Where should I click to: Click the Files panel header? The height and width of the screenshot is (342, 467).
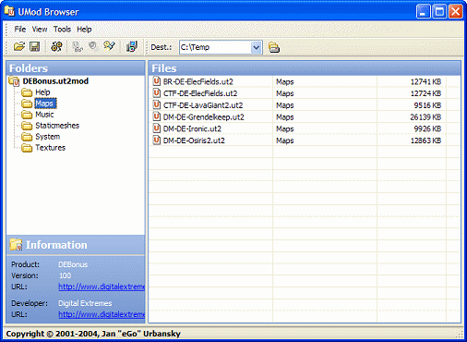click(x=305, y=68)
